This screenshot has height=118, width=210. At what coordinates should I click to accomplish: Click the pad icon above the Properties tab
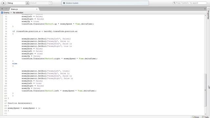pos(208,9)
